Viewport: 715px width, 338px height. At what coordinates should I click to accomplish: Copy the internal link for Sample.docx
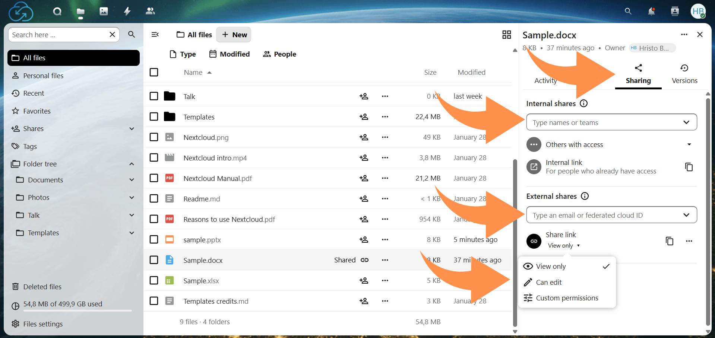pyautogui.click(x=689, y=166)
